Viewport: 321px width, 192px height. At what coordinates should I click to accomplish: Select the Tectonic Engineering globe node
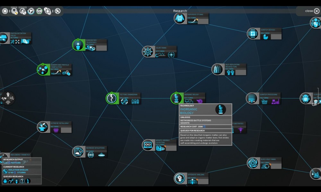[112, 98]
